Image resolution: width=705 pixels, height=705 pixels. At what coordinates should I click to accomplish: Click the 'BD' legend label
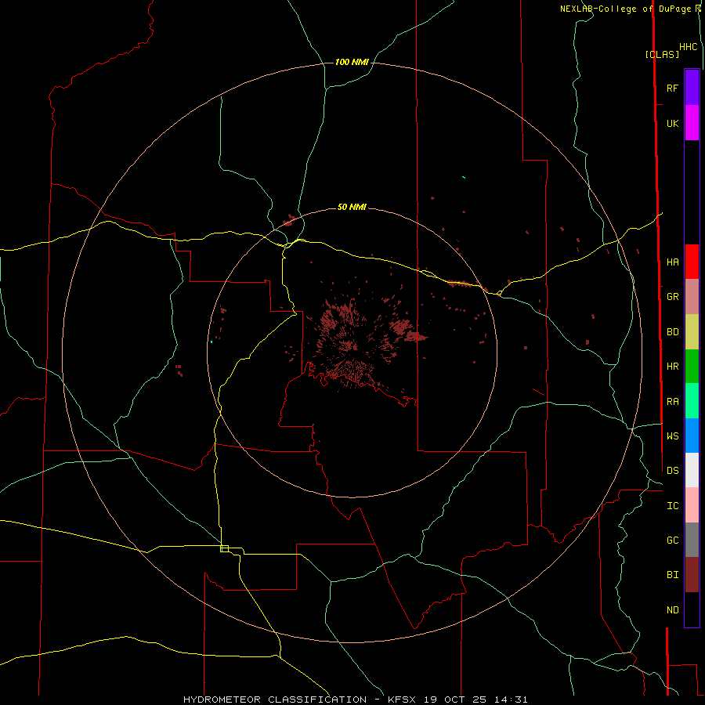click(673, 332)
